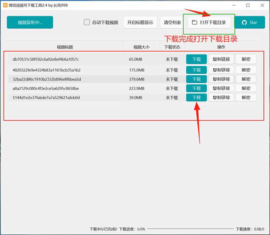Screen dimensions: 270x235
Task: Click the 视频监听中... button
Action: pos(30,22)
